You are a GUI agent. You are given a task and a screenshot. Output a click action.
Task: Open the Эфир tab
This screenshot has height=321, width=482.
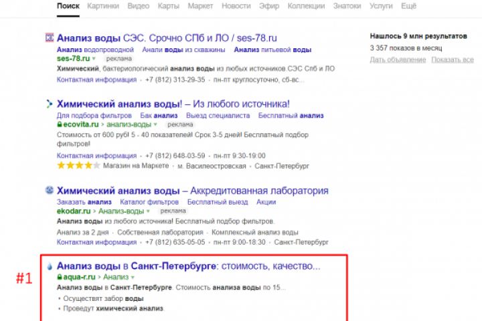269,6
